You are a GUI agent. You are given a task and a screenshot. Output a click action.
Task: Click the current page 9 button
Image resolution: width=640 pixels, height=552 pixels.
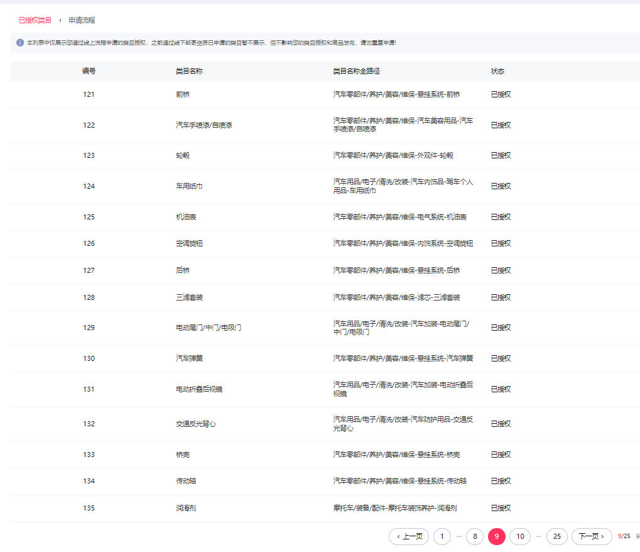(497, 536)
